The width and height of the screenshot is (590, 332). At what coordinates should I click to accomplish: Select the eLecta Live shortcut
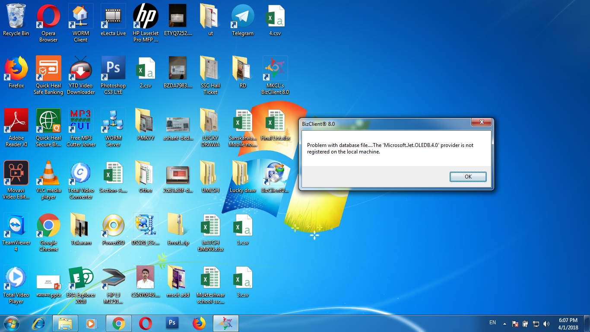tap(113, 20)
